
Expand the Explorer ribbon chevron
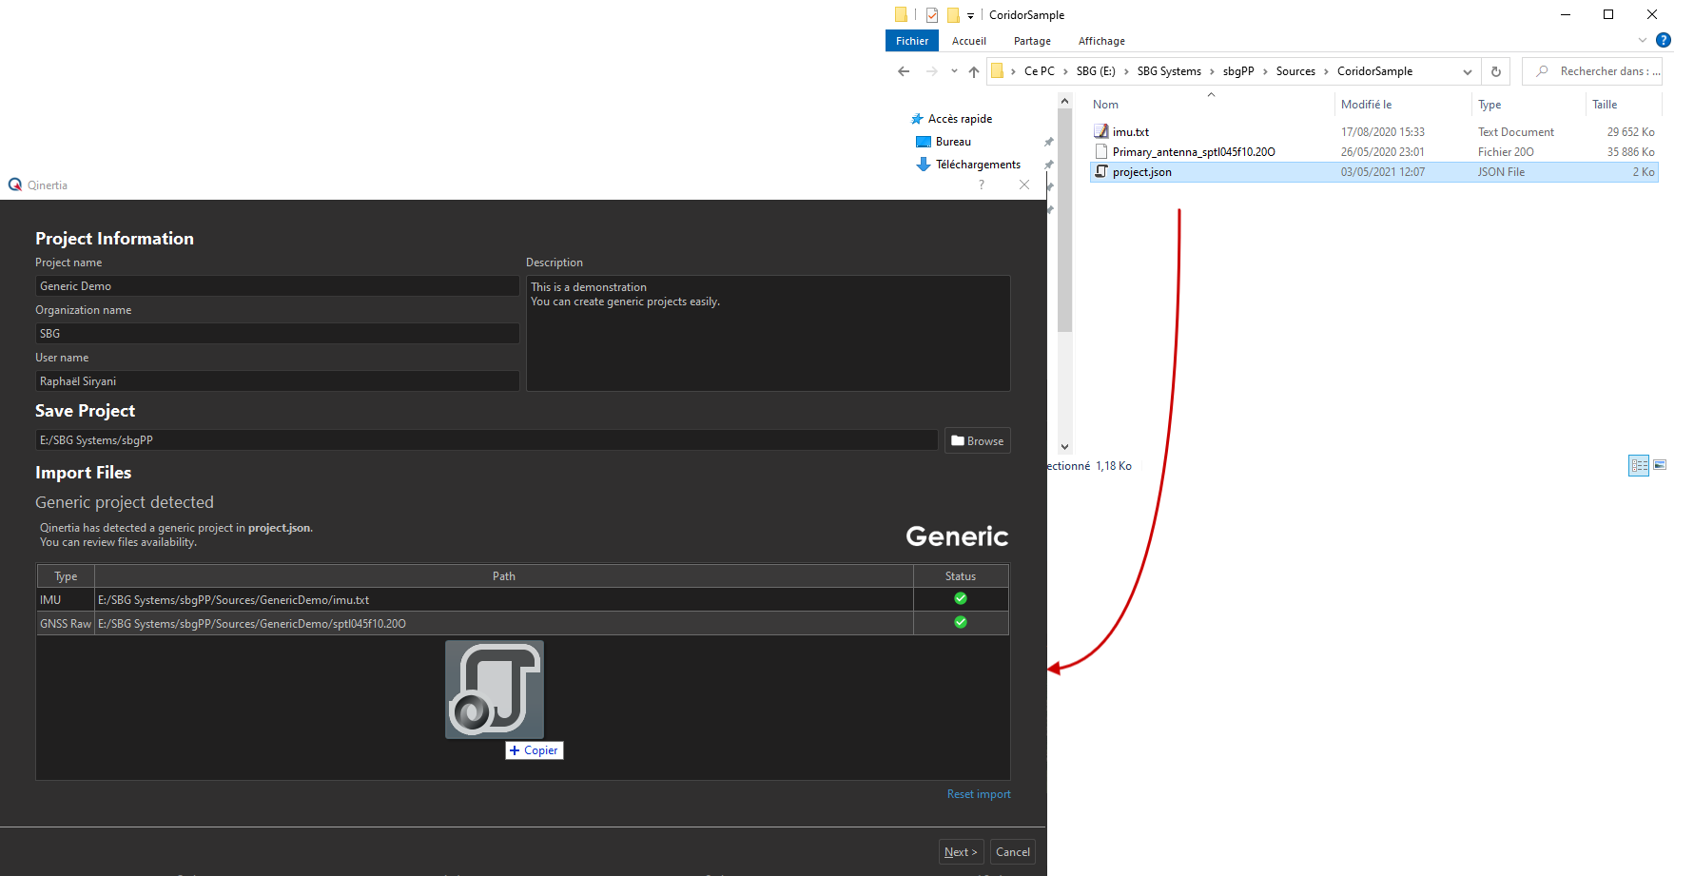pyautogui.click(x=1642, y=40)
